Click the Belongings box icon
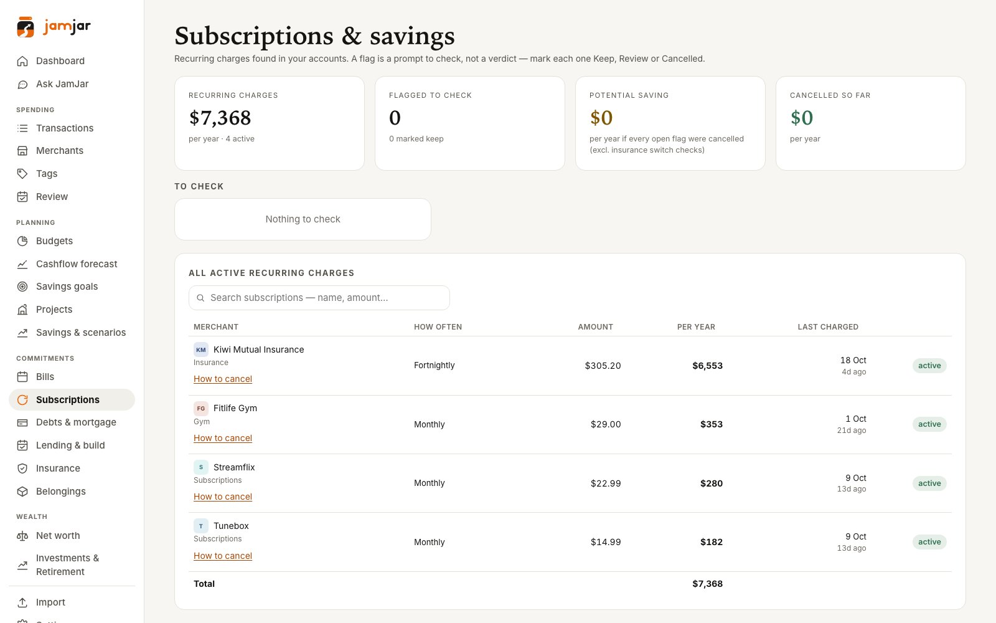Viewport: 996px width, 623px height. click(22, 492)
